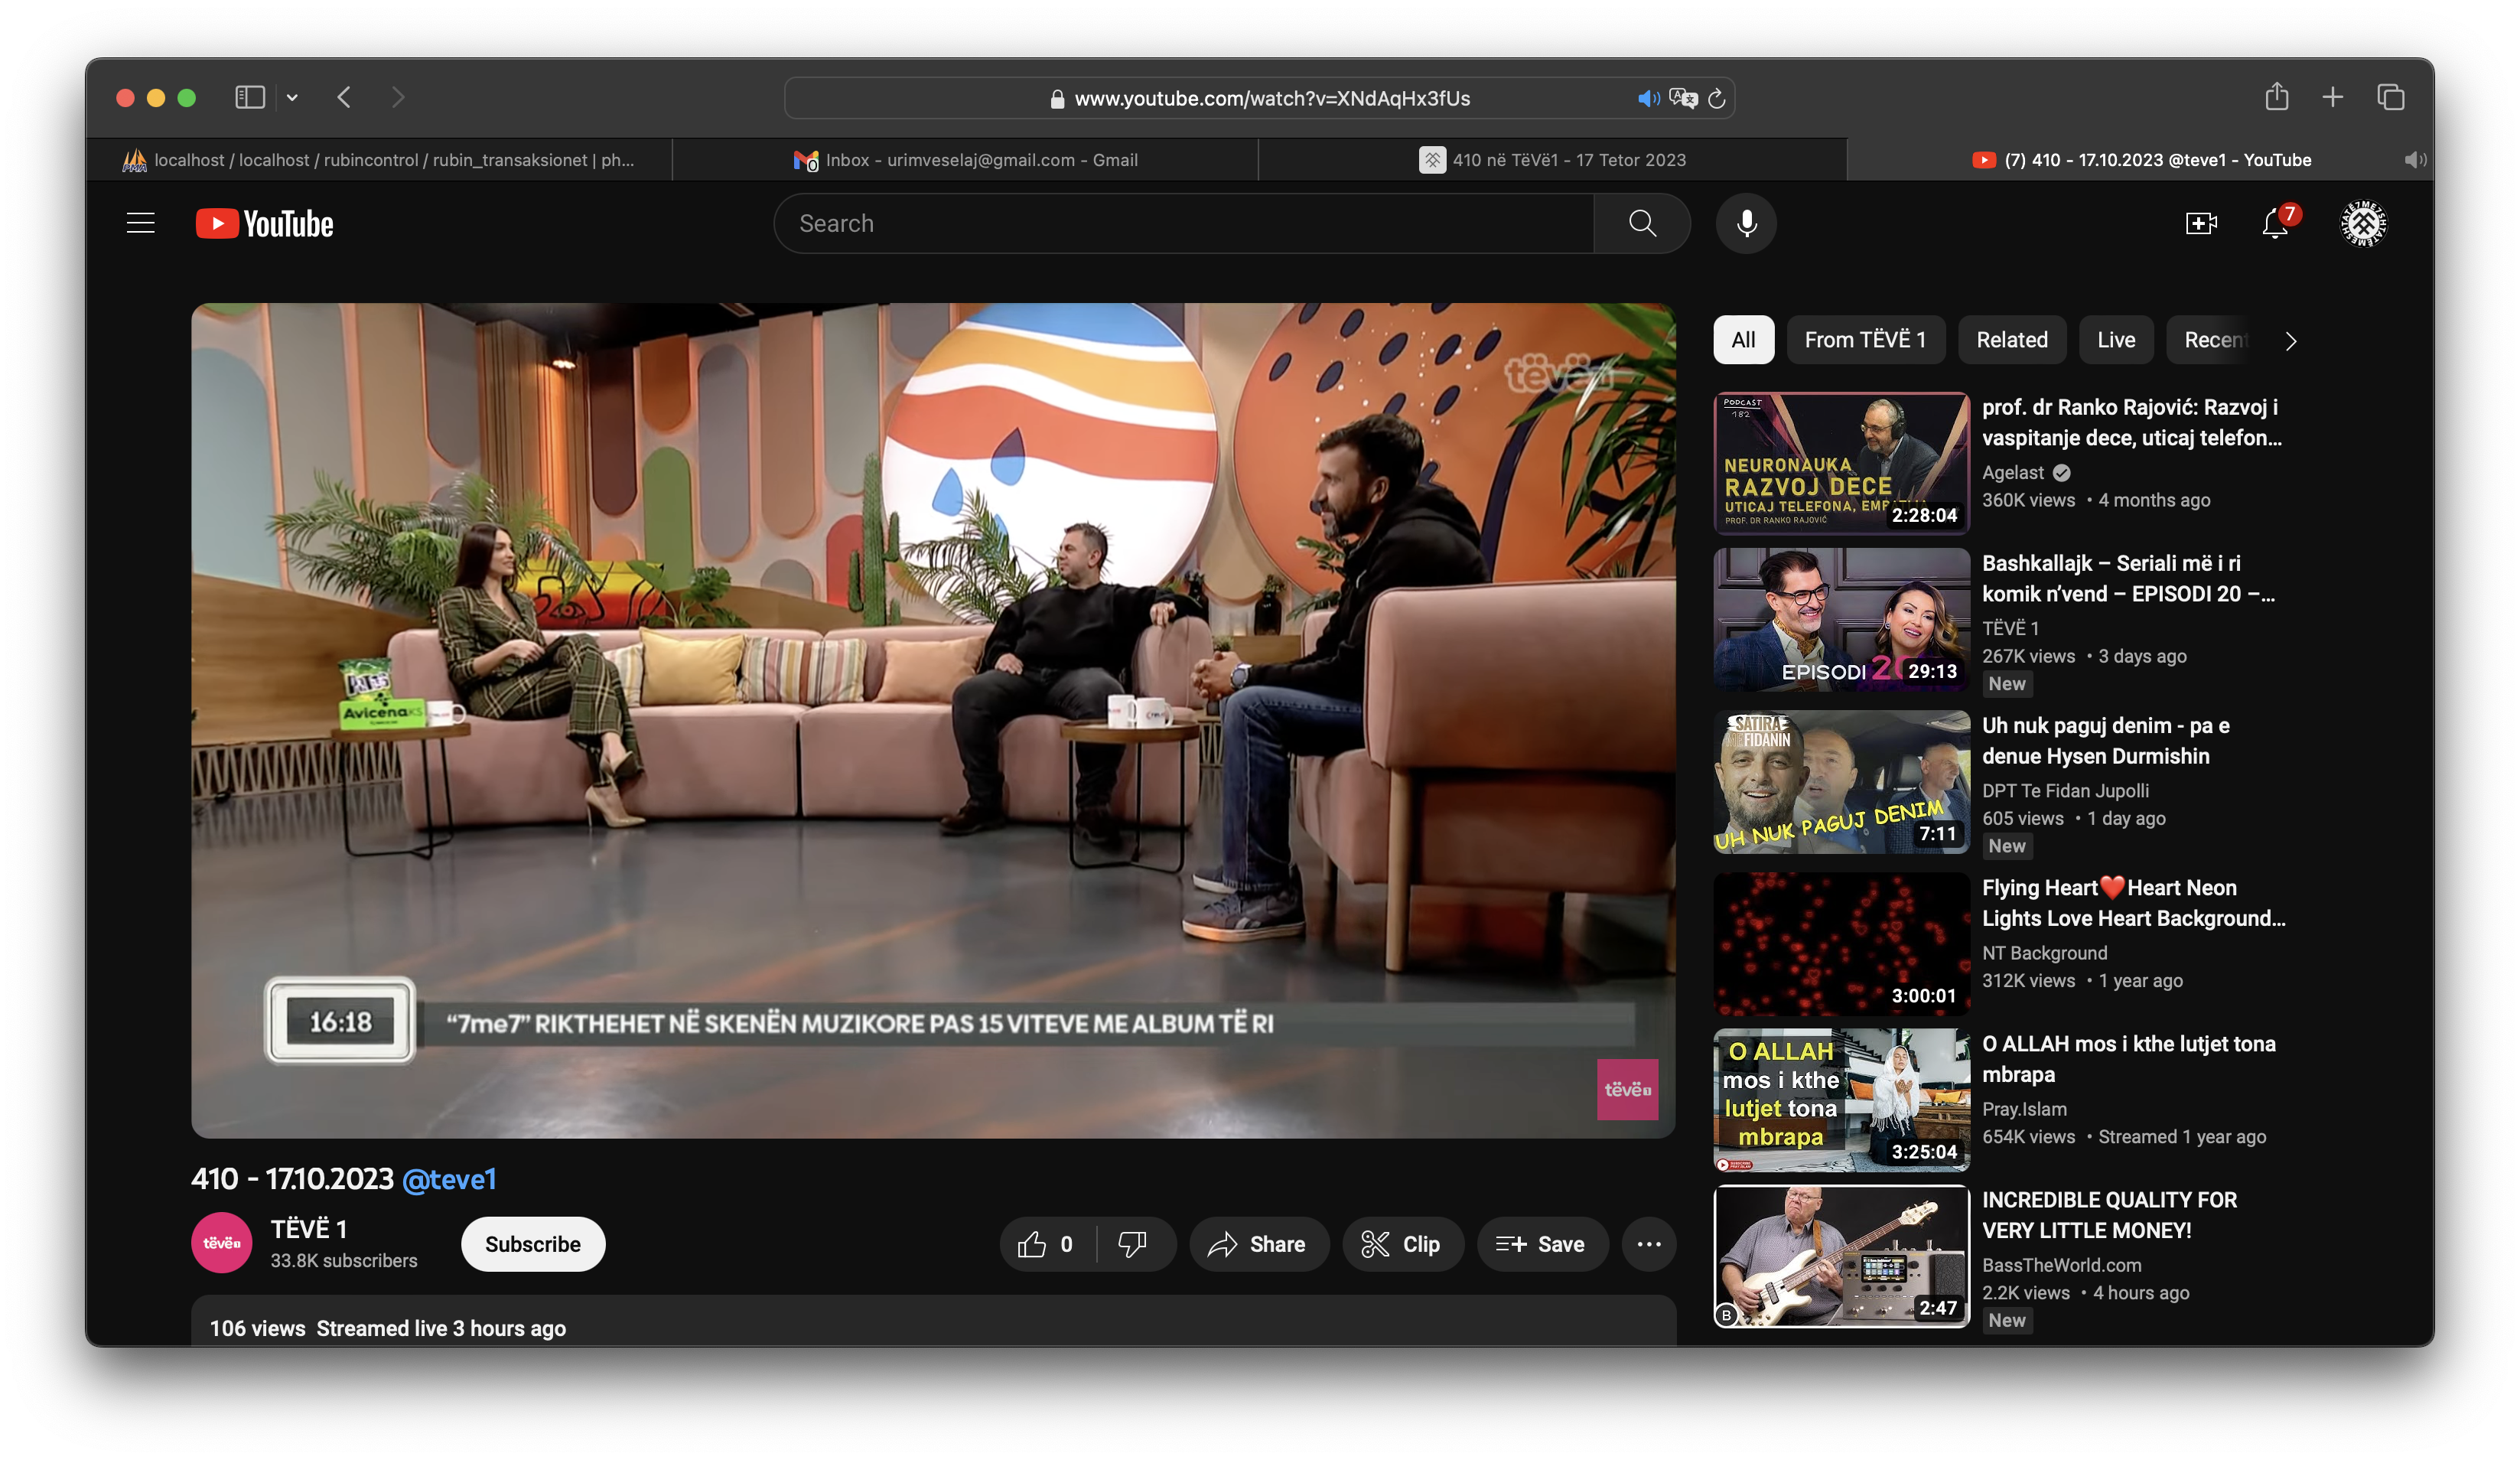Image resolution: width=2520 pixels, height=1460 pixels.
Task: Open the @teve1 link in title
Action: pos(449,1179)
